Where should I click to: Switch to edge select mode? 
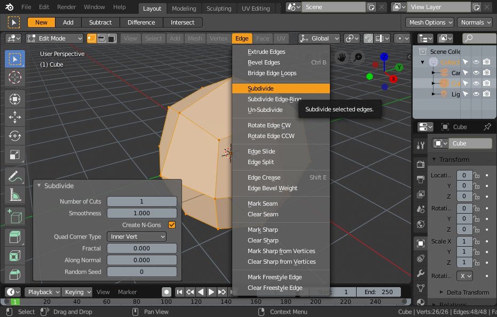pyautogui.click(x=102, y=38)
